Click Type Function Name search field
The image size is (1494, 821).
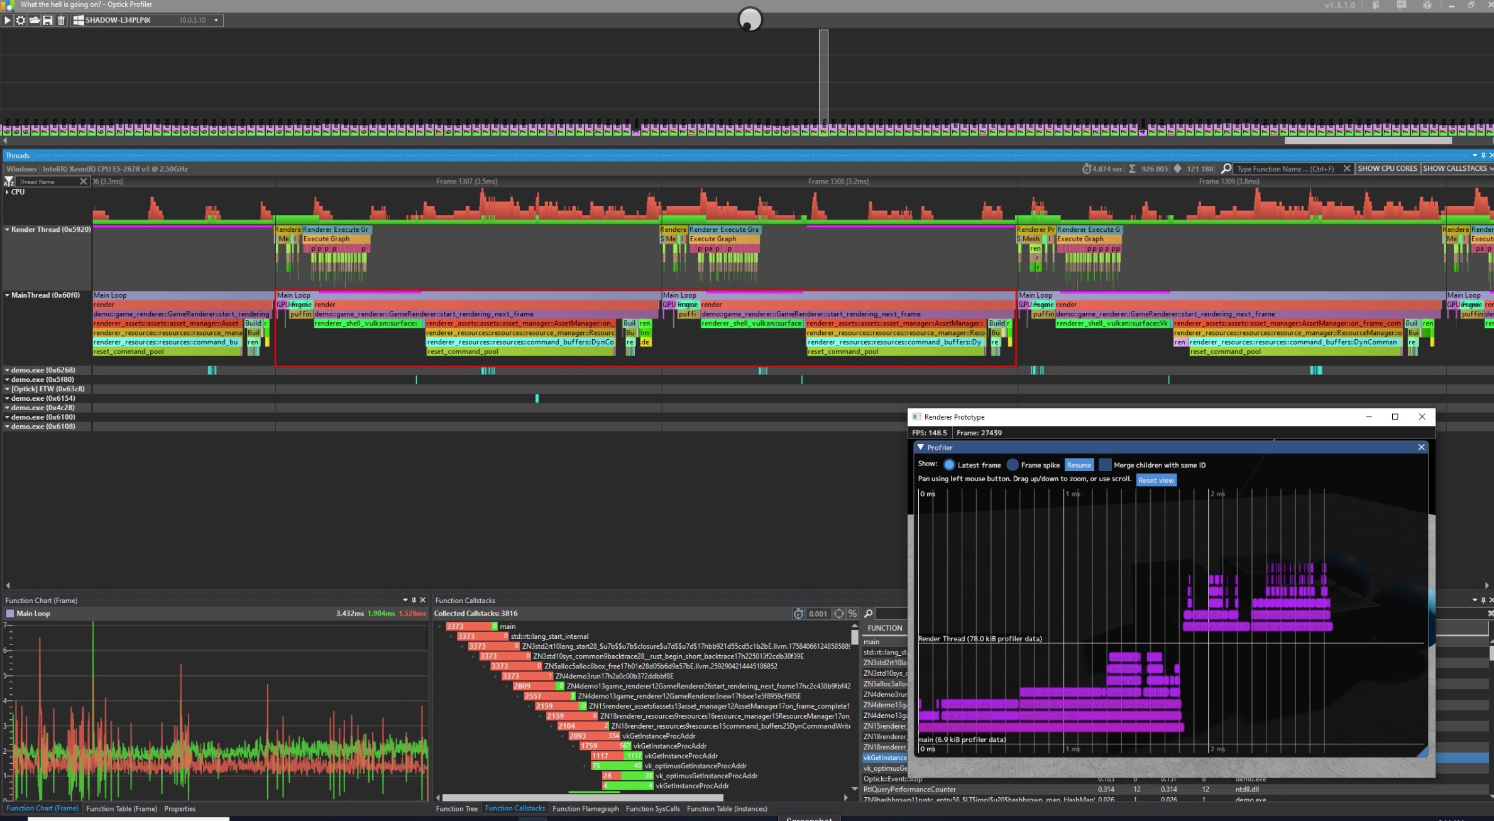pyautogui.click(x=1285, y=168)
